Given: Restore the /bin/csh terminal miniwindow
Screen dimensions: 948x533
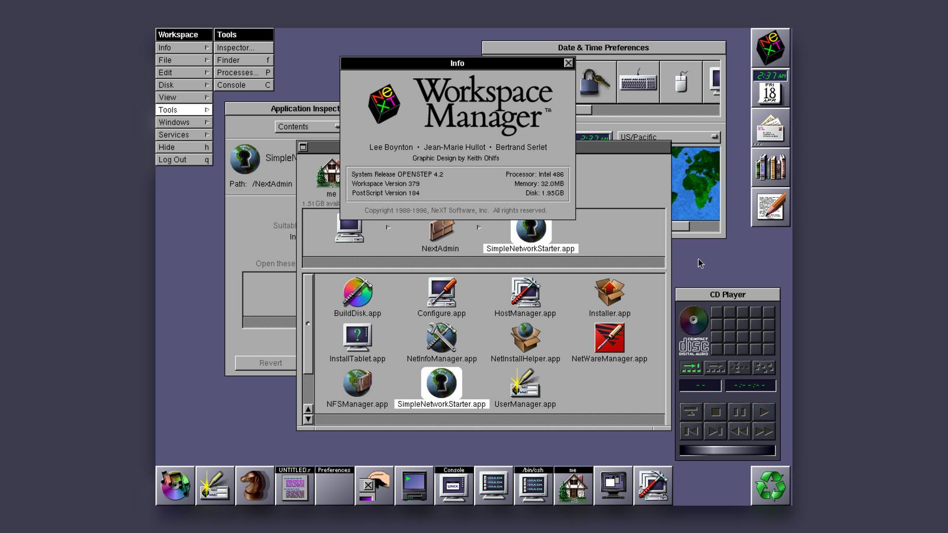Looking at the screenshot, I should pyautogui.click(x=533, y=486).
